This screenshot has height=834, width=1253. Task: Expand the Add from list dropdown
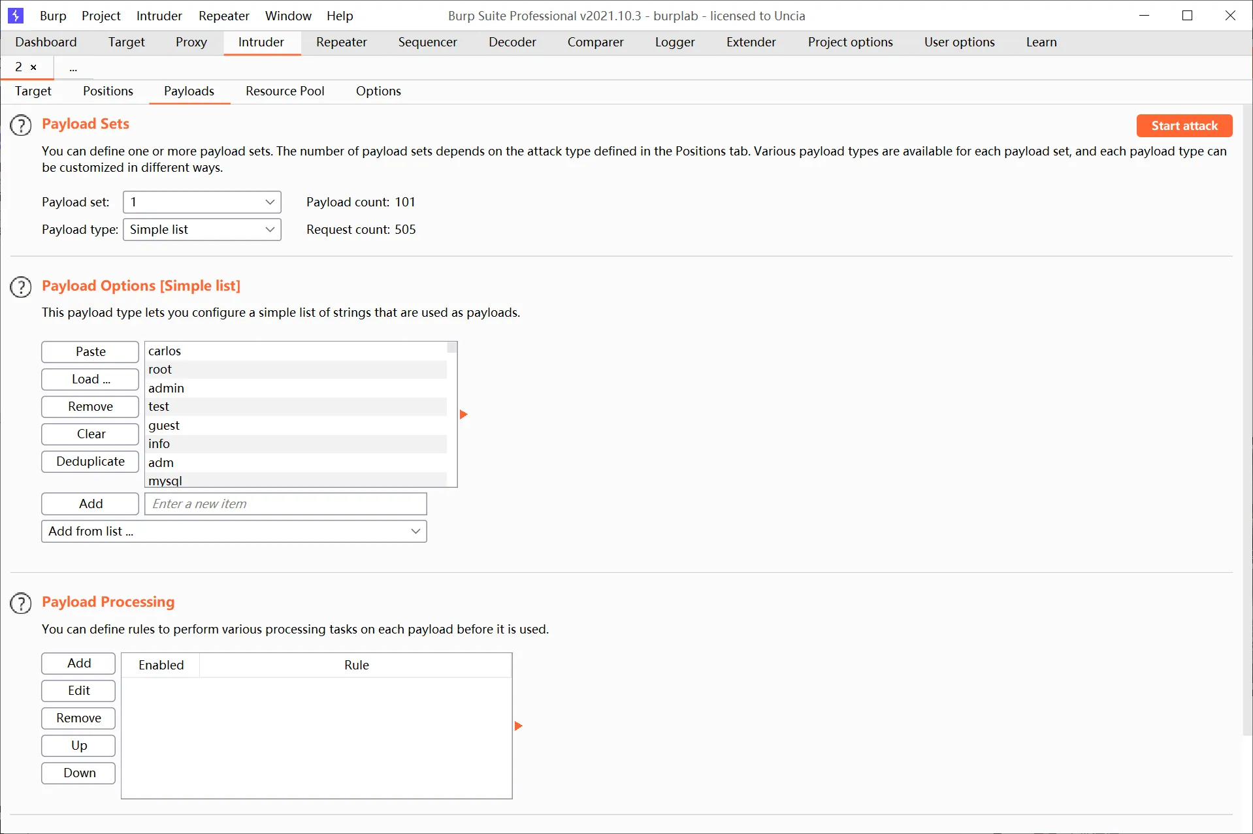[x=234, y=531]
